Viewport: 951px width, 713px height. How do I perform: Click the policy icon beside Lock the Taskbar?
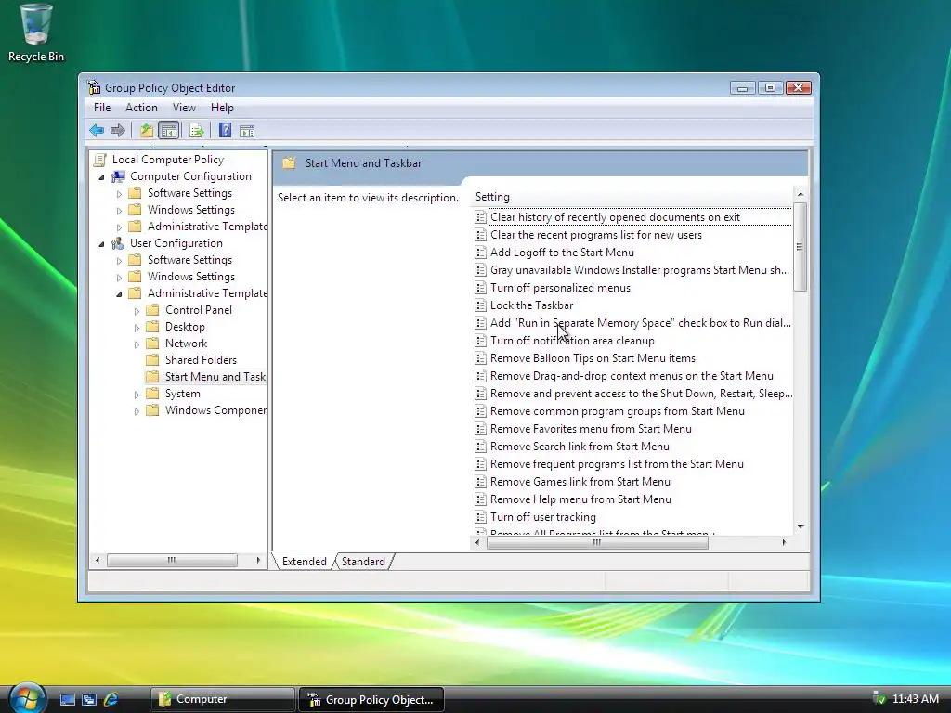click(x=480, y=305)
